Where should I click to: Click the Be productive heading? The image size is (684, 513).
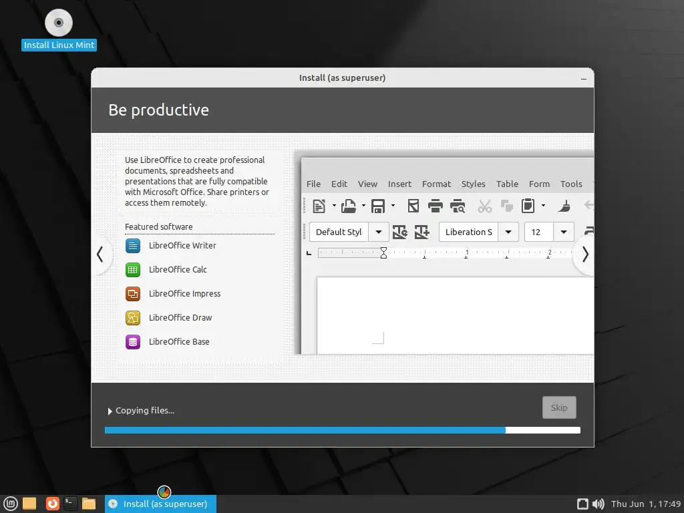tap(159, 110)
